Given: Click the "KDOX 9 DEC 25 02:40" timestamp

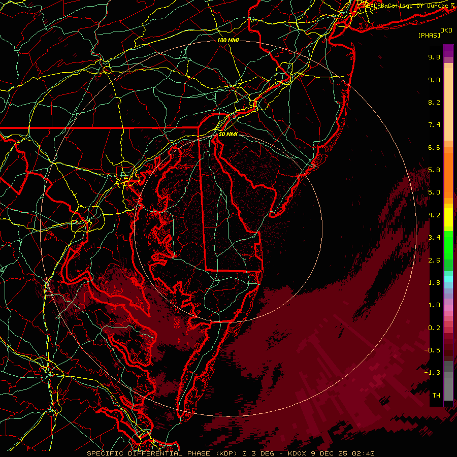Looking at the screenshot, I should (x=331, y=453).
